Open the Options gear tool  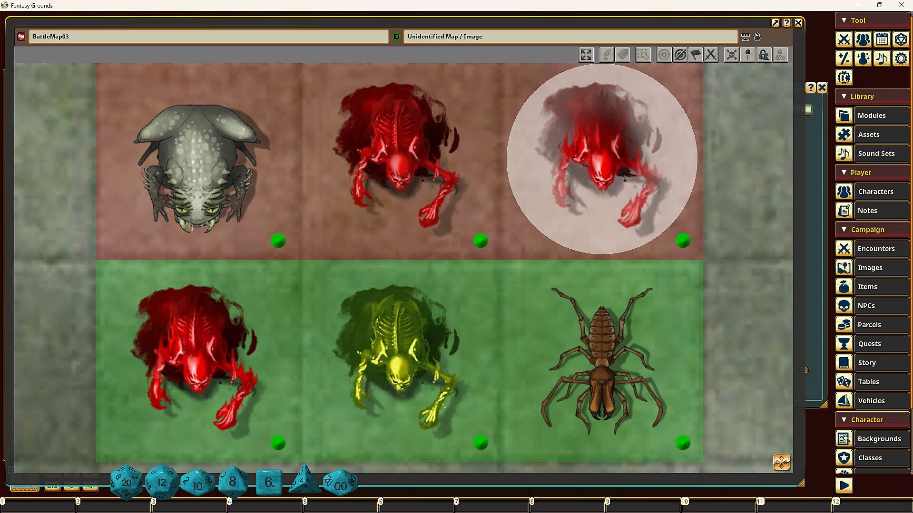(901, 58)
